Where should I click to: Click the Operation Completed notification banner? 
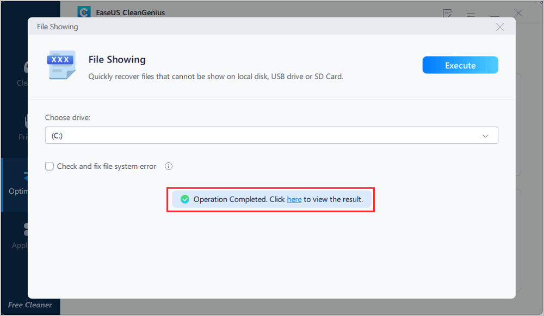click(271, 199)
